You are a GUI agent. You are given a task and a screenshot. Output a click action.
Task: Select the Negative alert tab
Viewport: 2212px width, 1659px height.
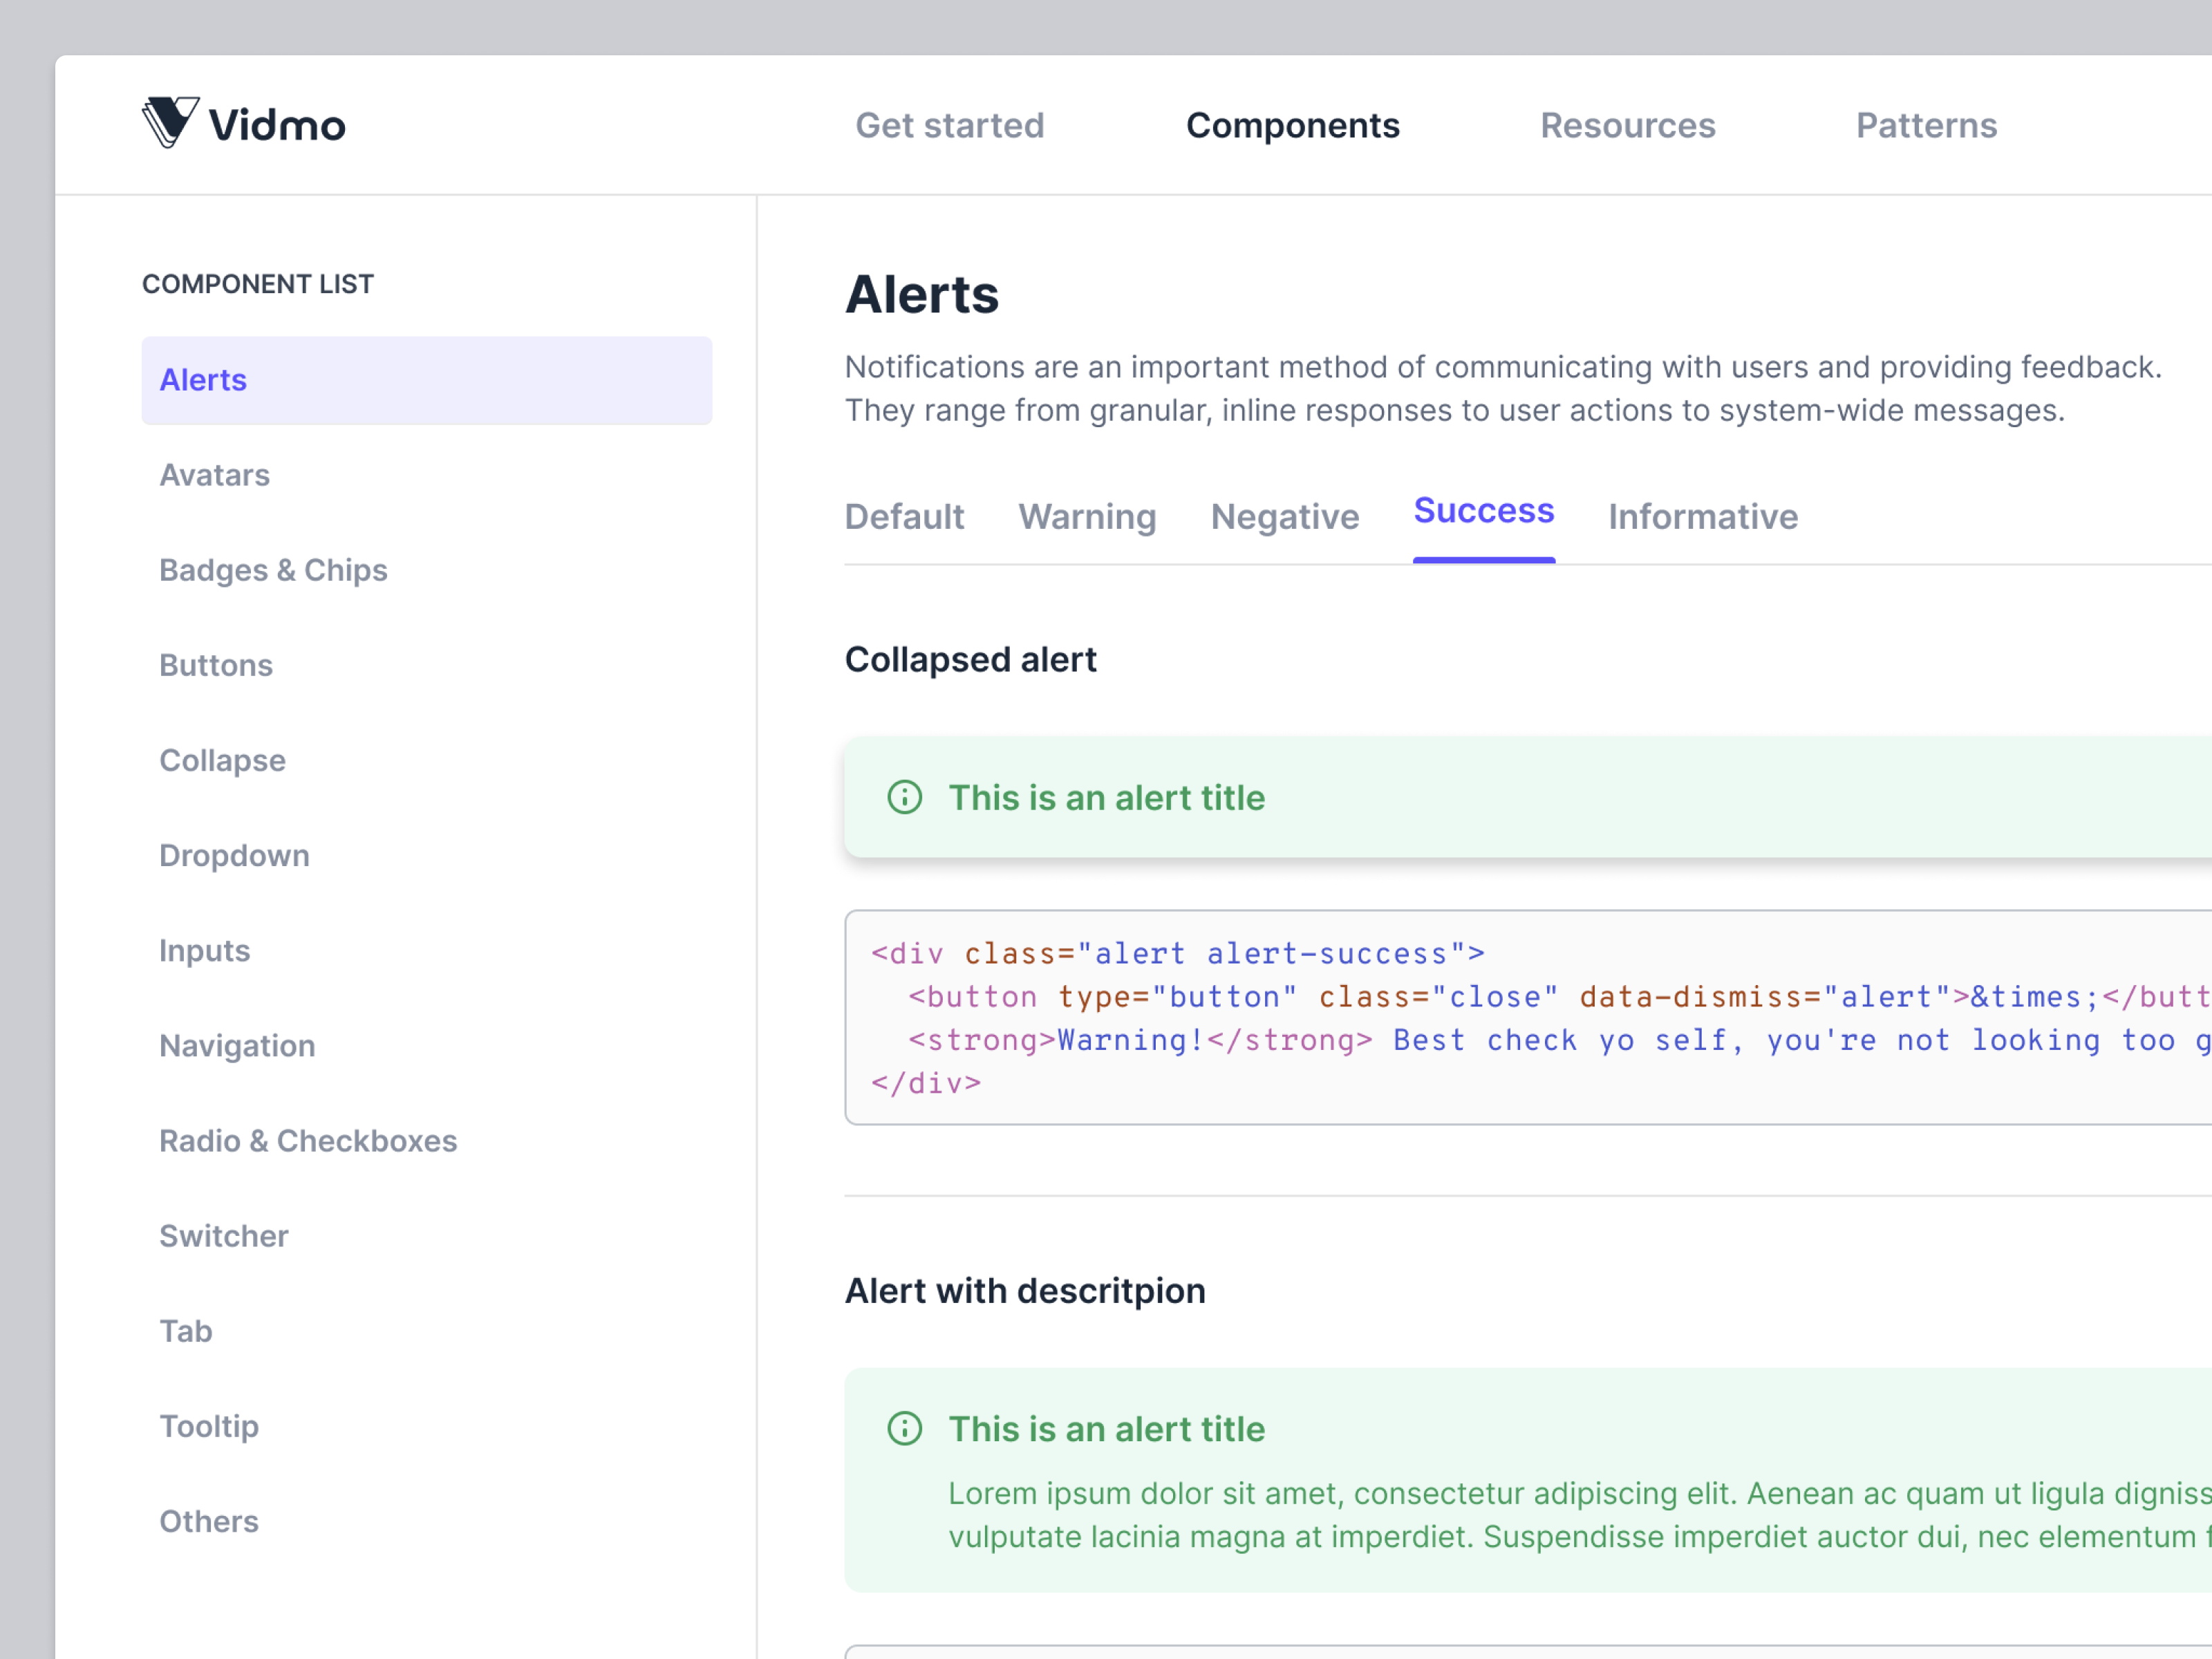[1284, 517]
